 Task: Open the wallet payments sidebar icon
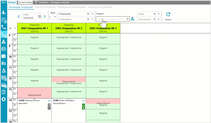coord(4,56)
